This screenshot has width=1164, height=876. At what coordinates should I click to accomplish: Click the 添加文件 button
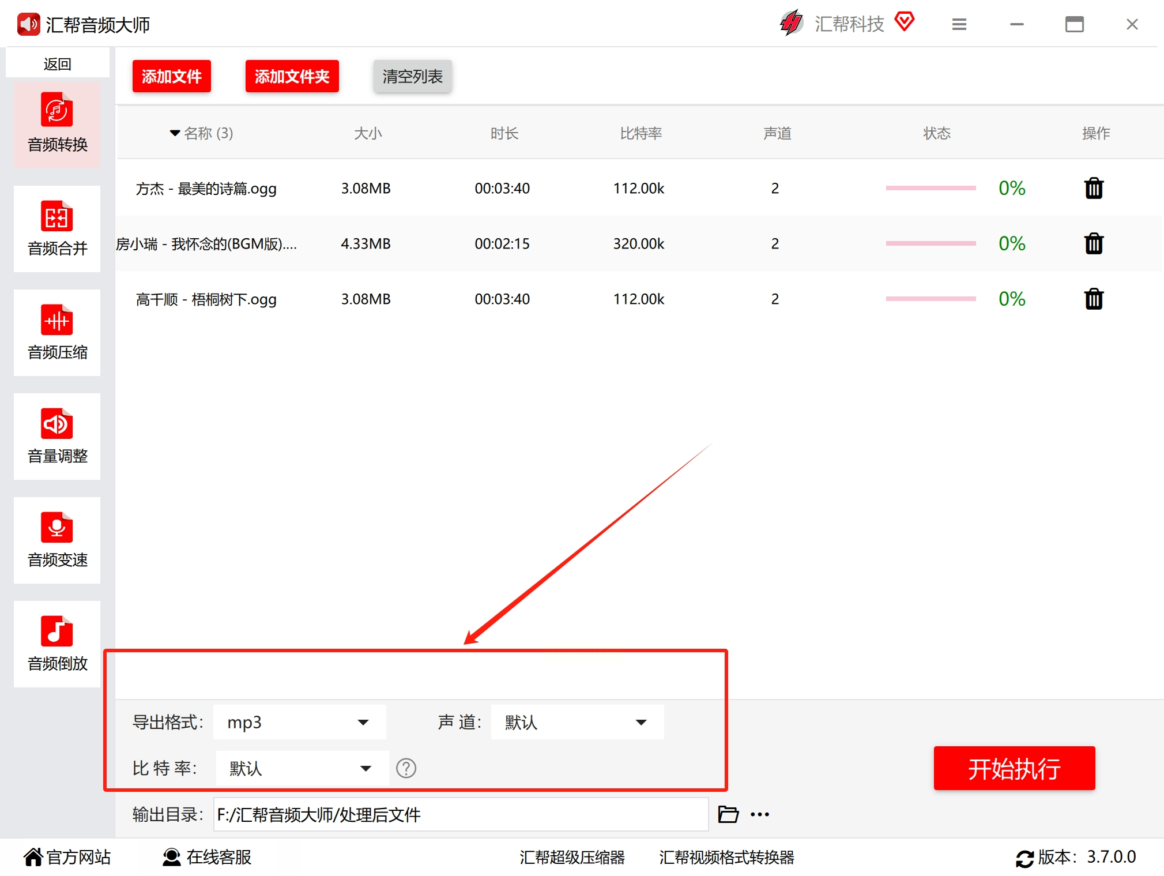click(x=171, y=76)
